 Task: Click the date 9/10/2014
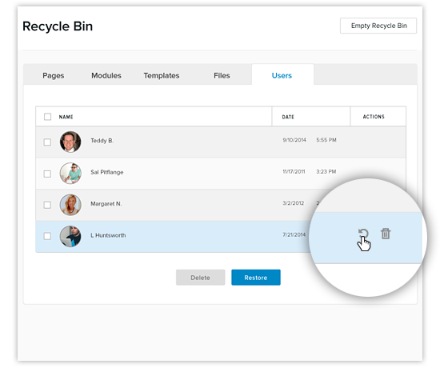(294, 140)
